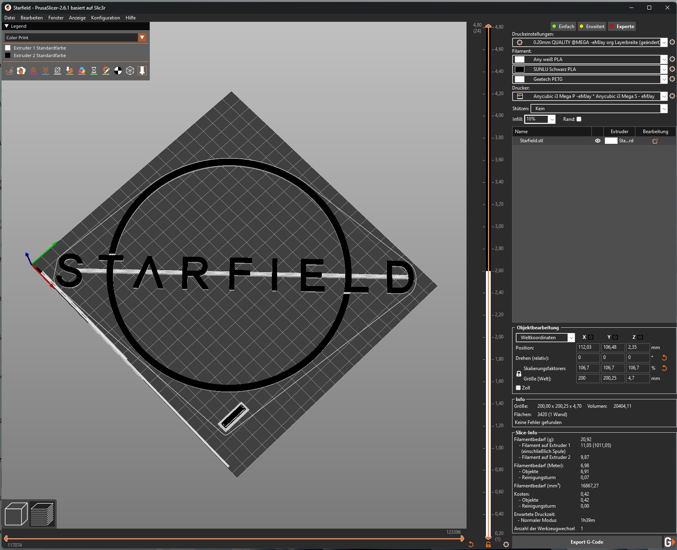Click vertical slider lock icon at bottom
The width and height of the screenshot is (677, 550).
[488, 544]
